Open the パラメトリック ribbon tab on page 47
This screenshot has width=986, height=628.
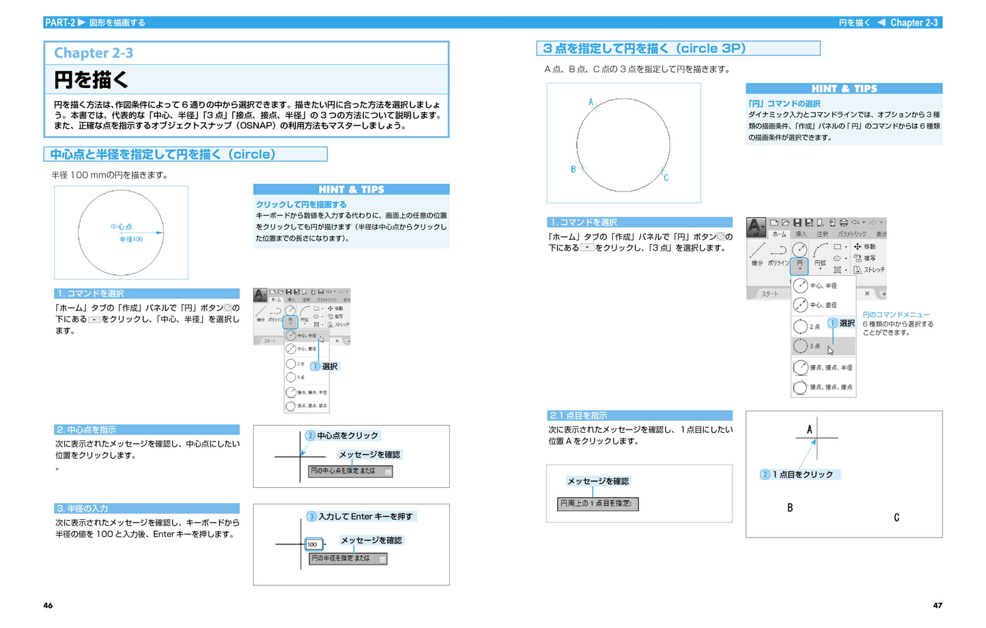coord(852,234)
